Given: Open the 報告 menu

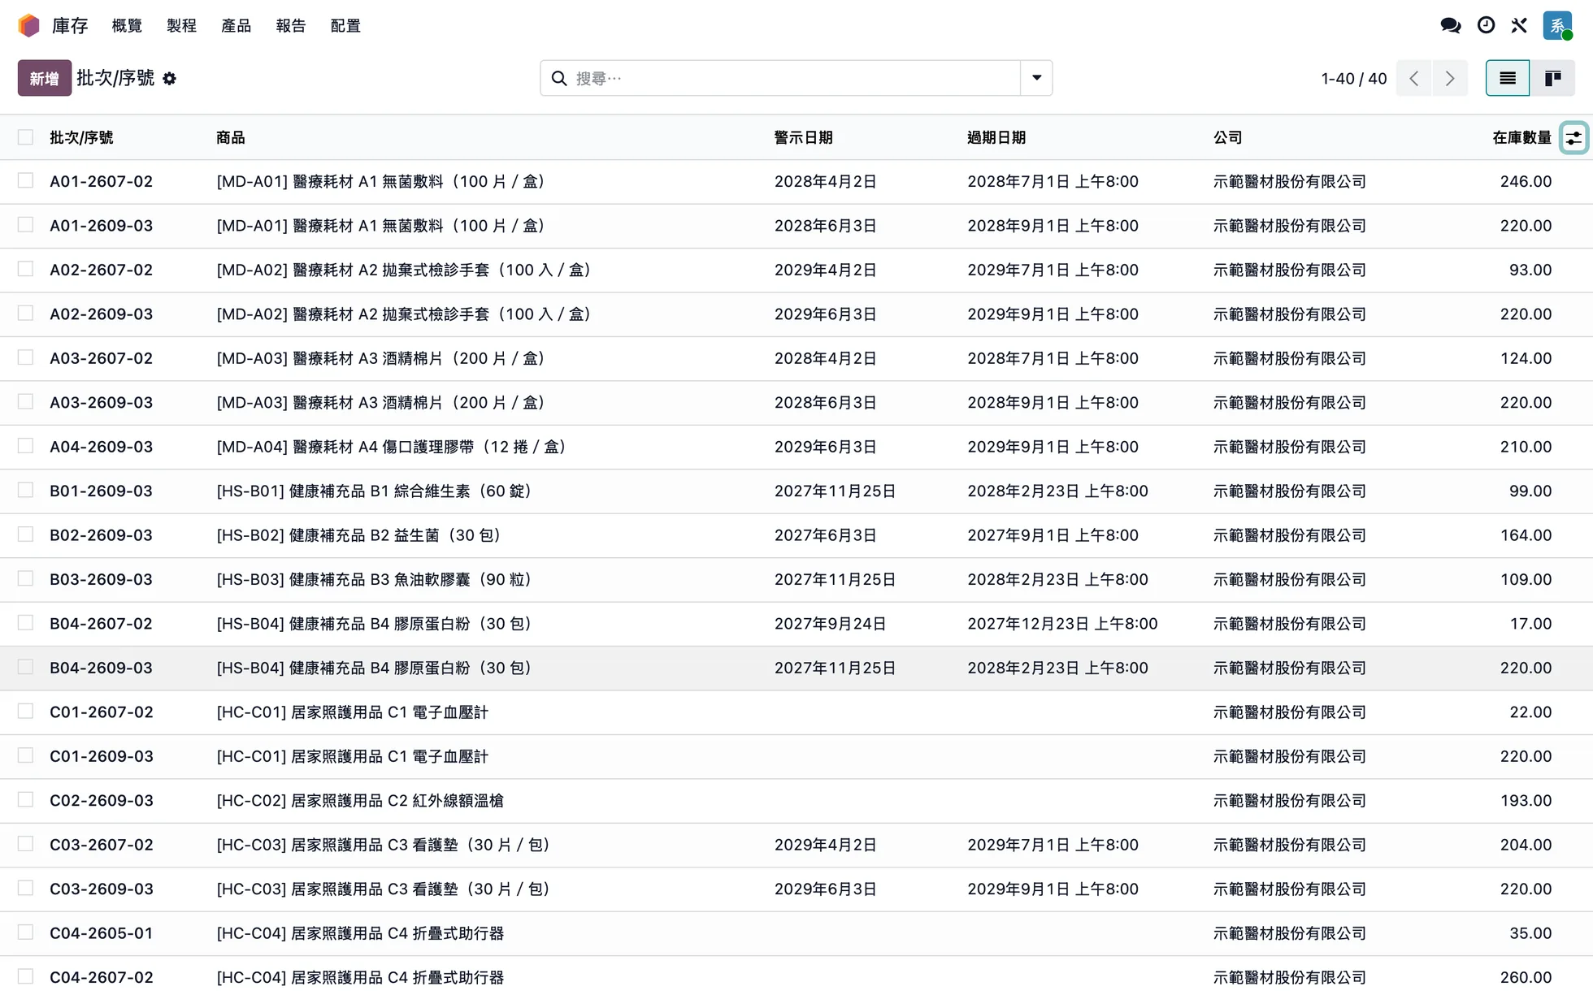Looking at the screenshot, I should (290, 25).
